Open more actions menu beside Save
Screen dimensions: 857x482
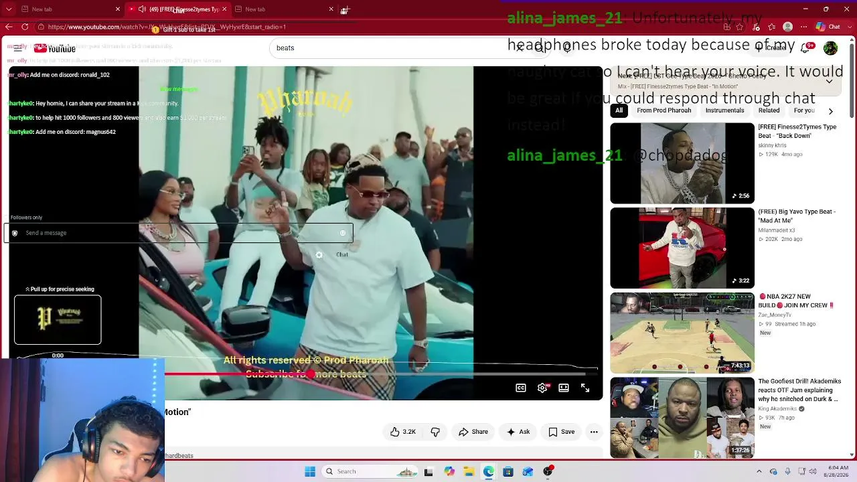click(x=594, y=432)
